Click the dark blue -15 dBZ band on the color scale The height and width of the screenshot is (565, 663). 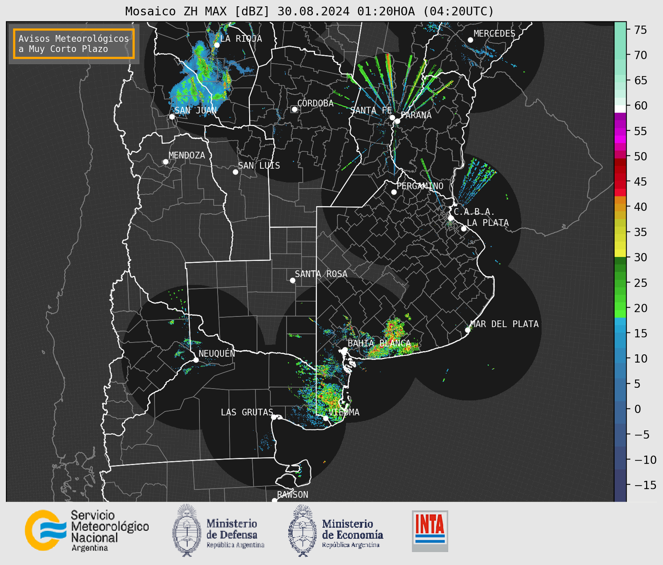pos(620,485)
